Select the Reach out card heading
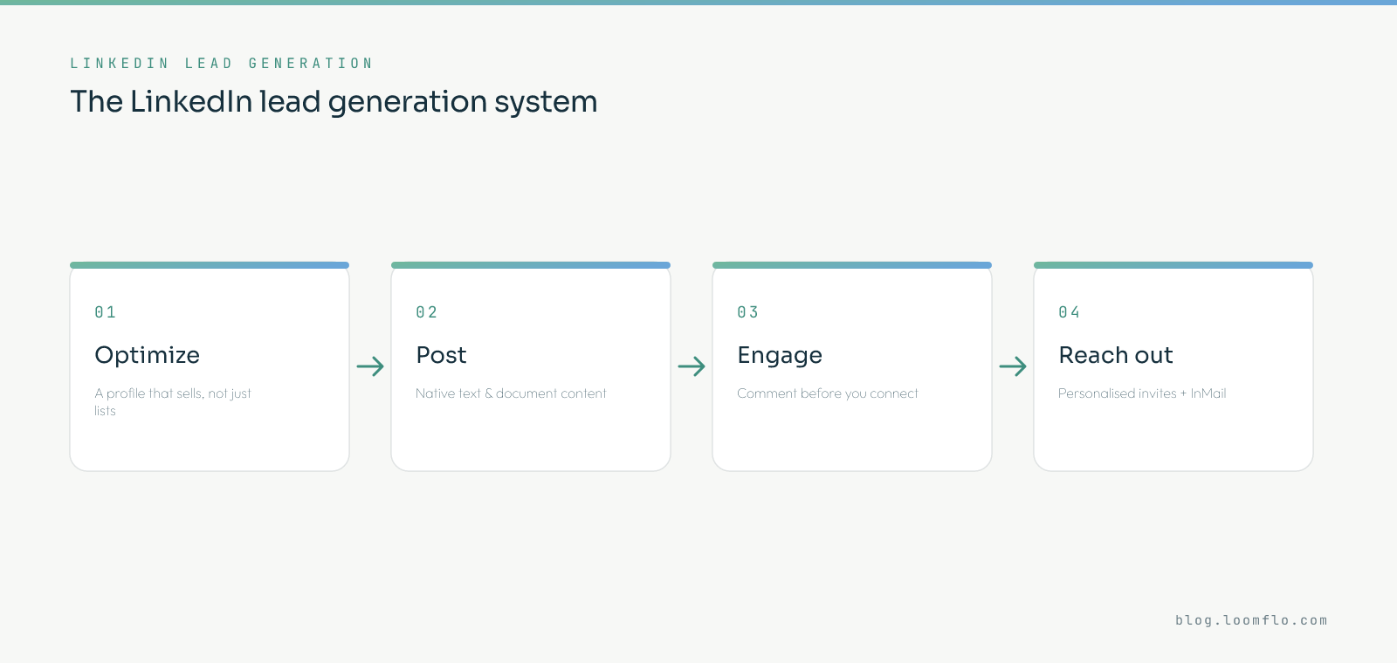 [1116, 355]
